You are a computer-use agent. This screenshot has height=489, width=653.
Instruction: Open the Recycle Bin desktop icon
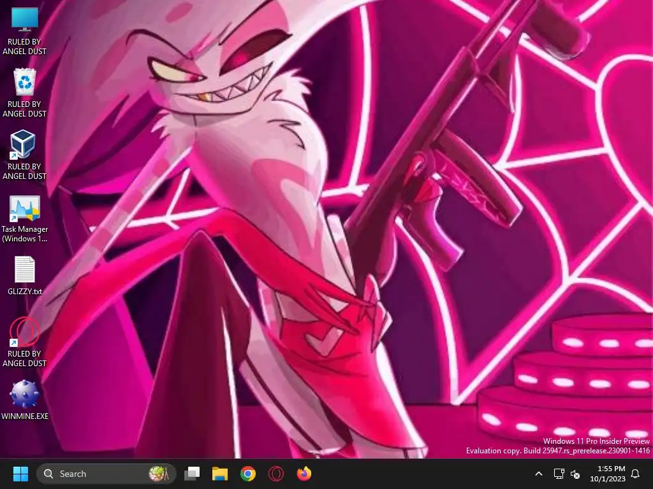pos(25,82)
